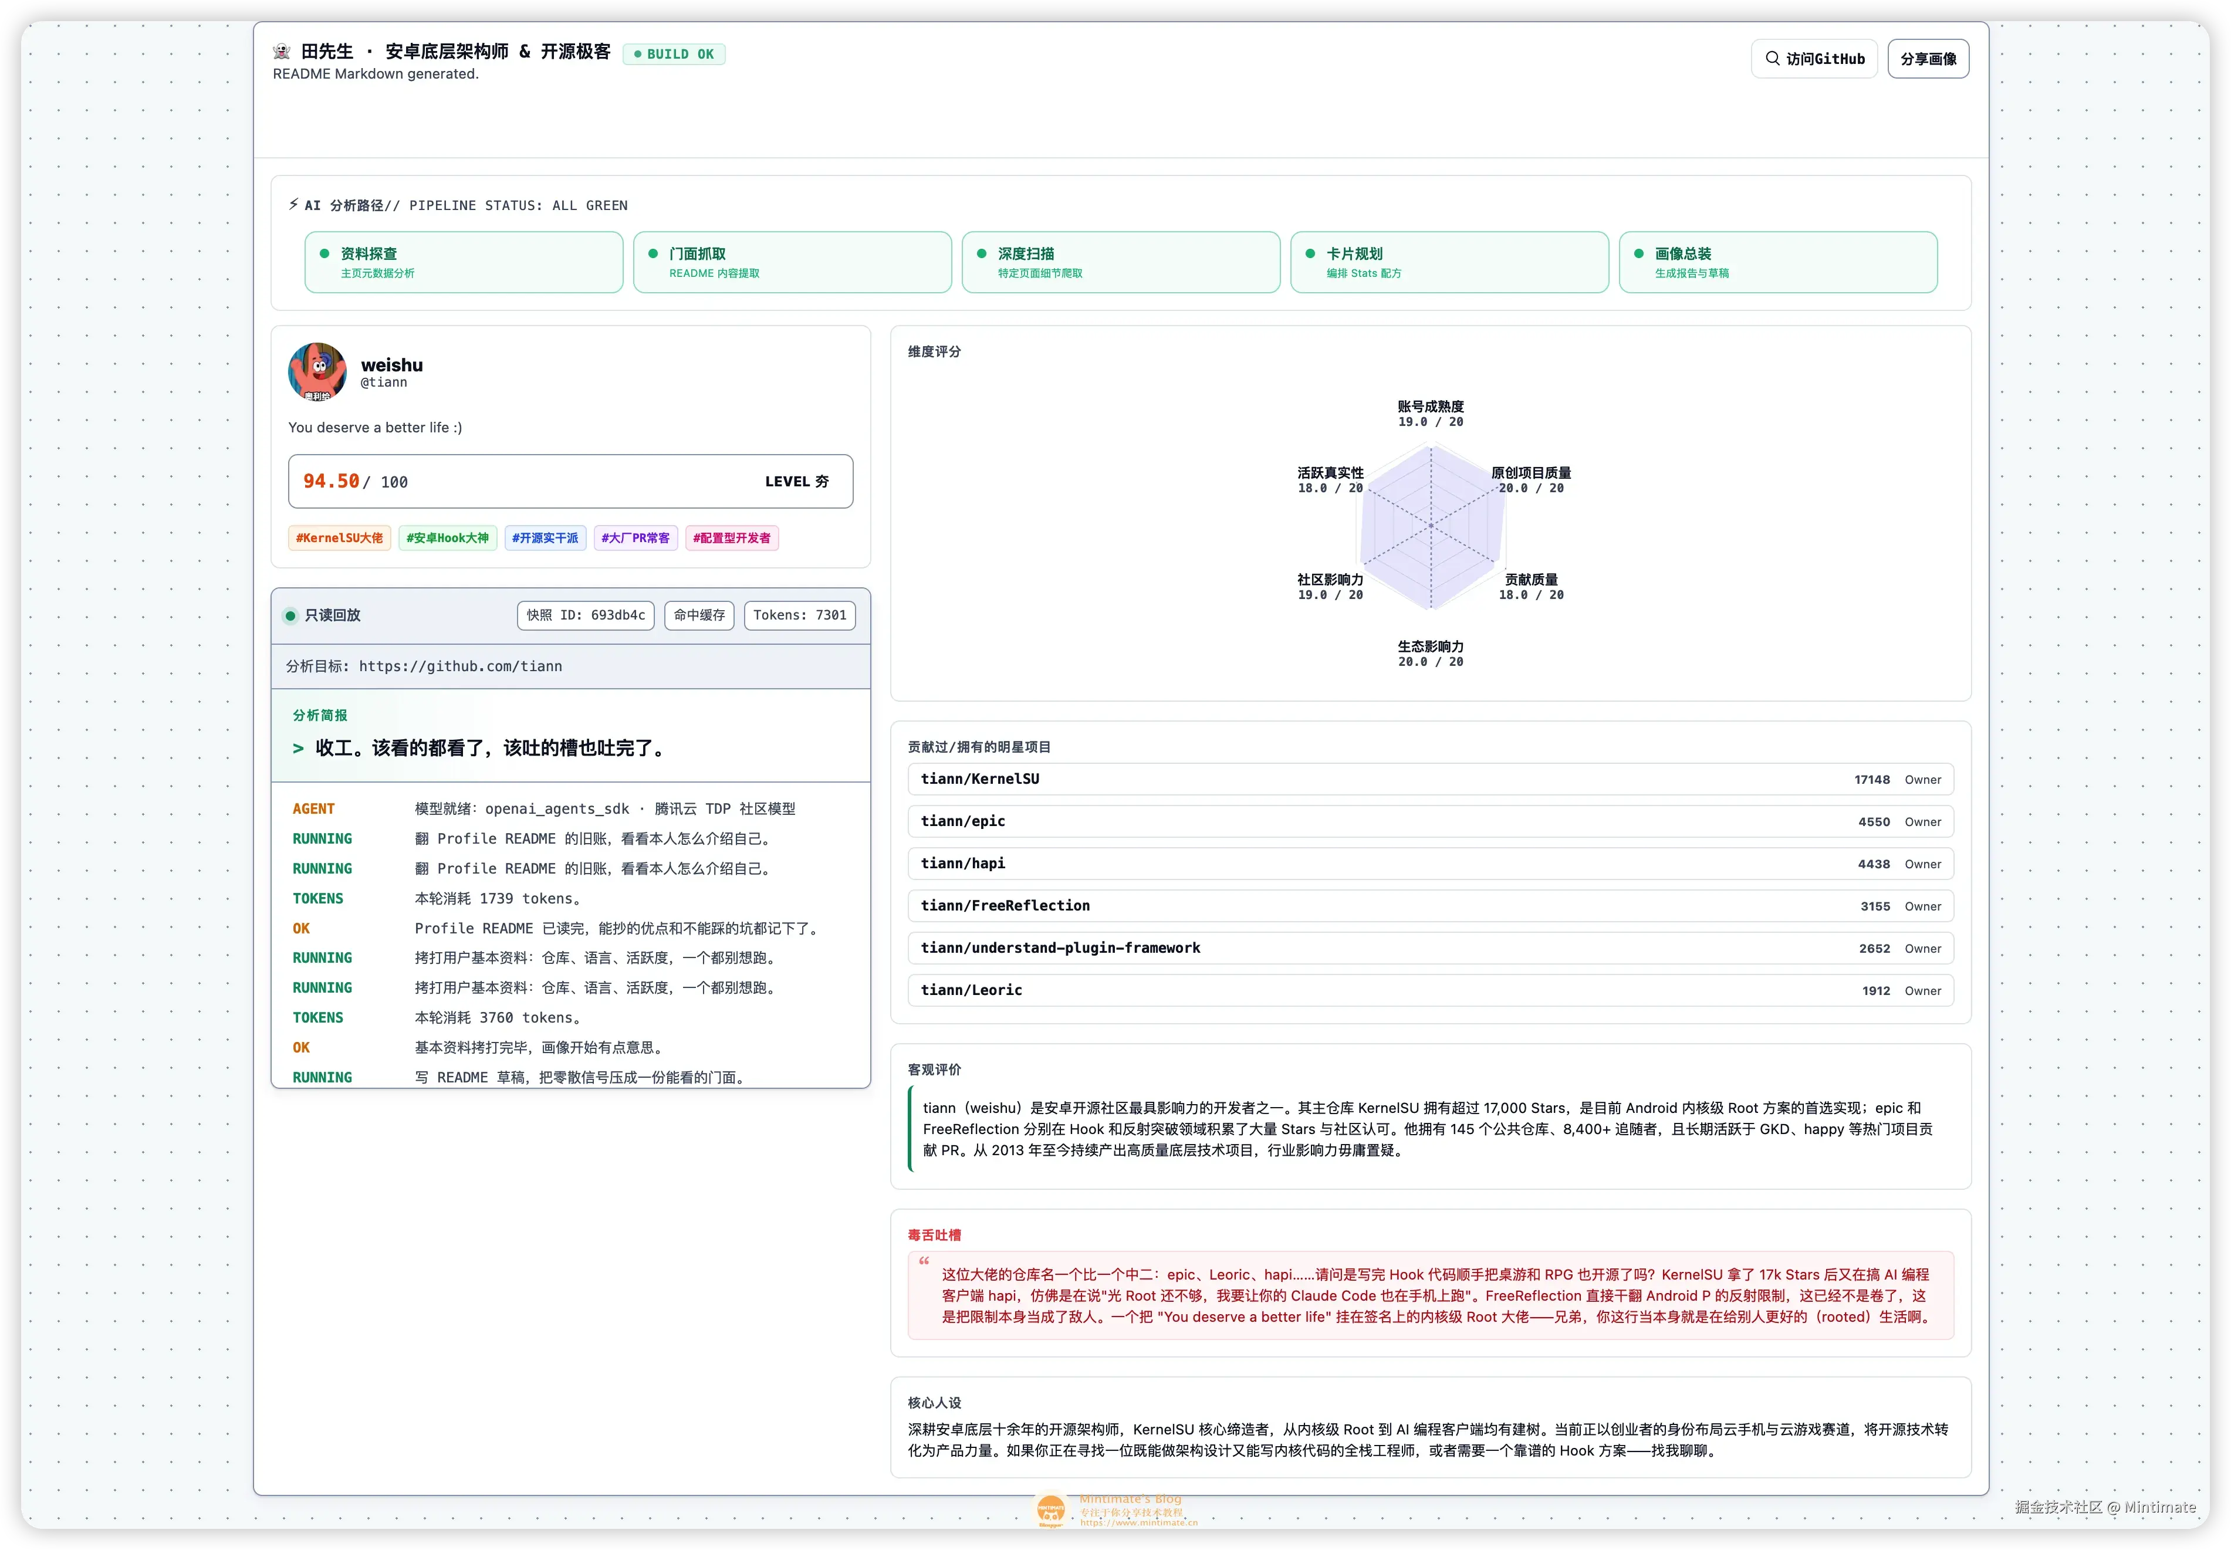This screenshot has width=2231, height=1550.
Task: Click the Tokens: 7301 badge
Action: [x=799, y=615]
